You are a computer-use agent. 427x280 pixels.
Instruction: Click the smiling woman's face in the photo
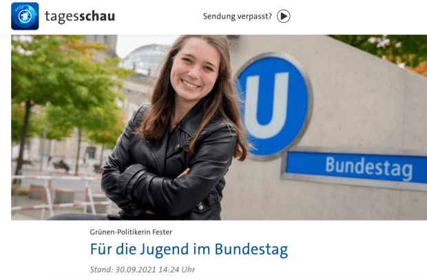[x=194, y=70]
